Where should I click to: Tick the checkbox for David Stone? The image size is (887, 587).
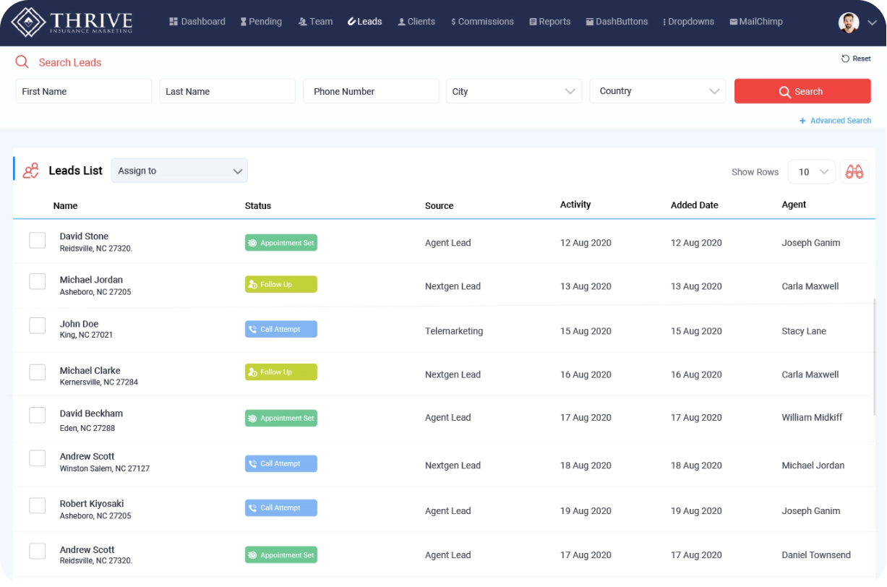[38, 240]
